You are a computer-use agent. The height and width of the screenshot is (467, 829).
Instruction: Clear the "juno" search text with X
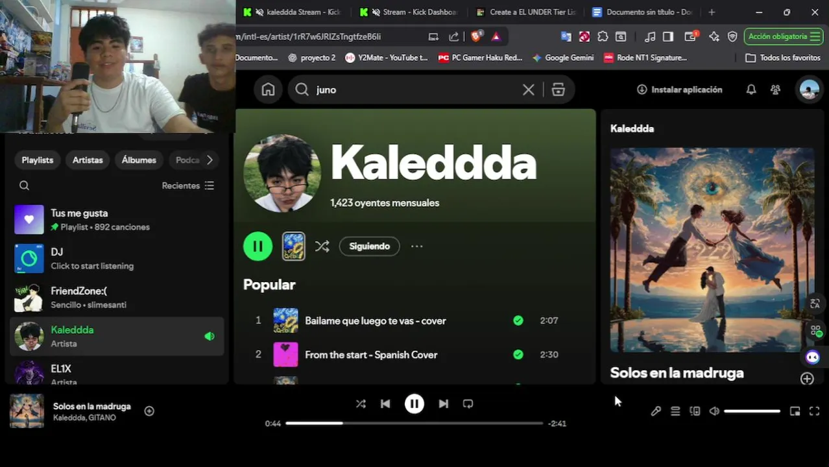coord(528,90)
